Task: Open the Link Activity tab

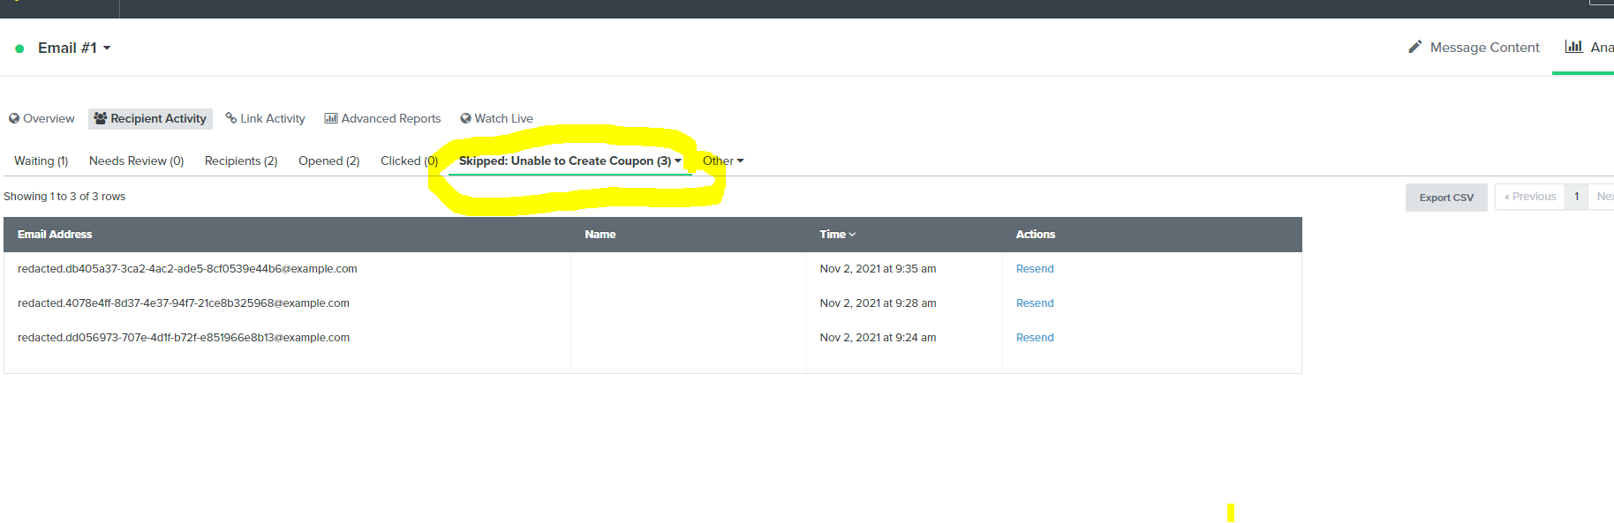Action: pyautogui.click(x=265, y=118)
